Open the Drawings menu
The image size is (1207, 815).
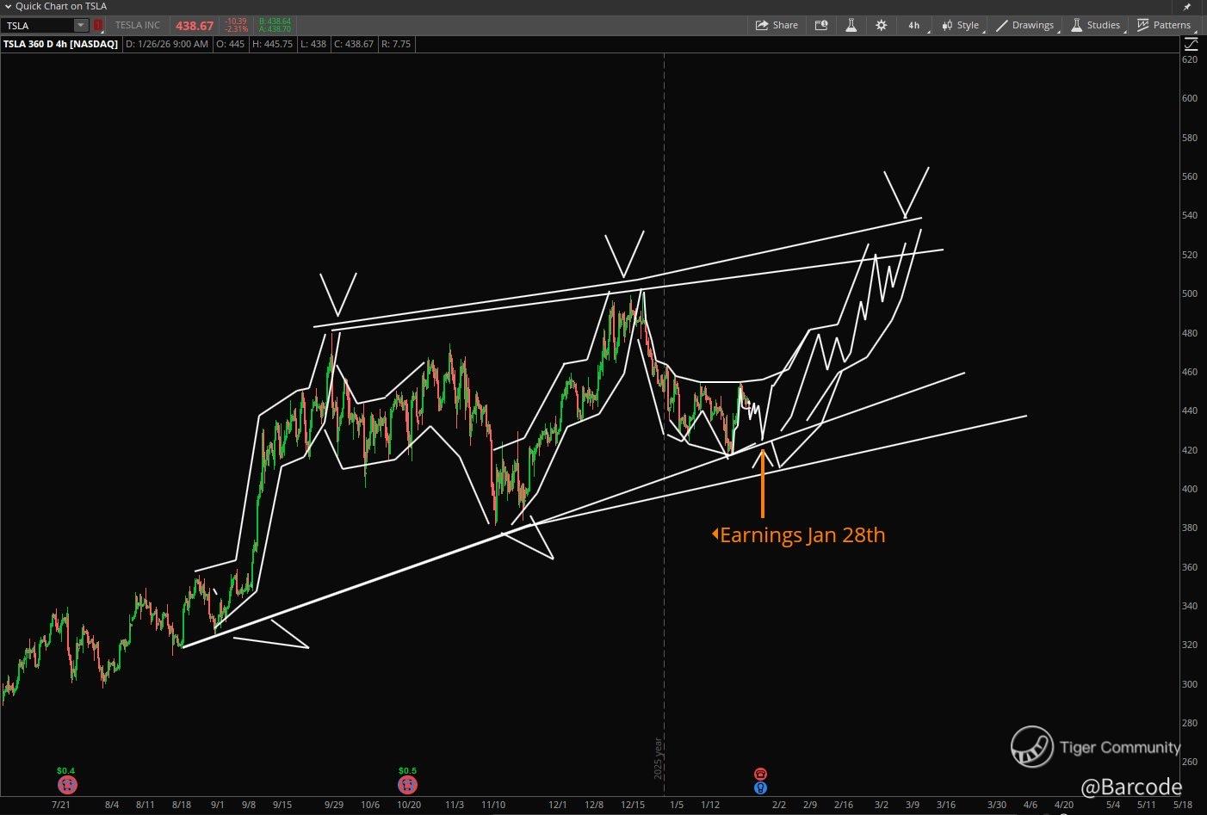(x=1024, y=25)
